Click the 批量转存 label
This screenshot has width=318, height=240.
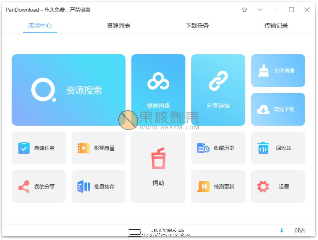(104, 187)
